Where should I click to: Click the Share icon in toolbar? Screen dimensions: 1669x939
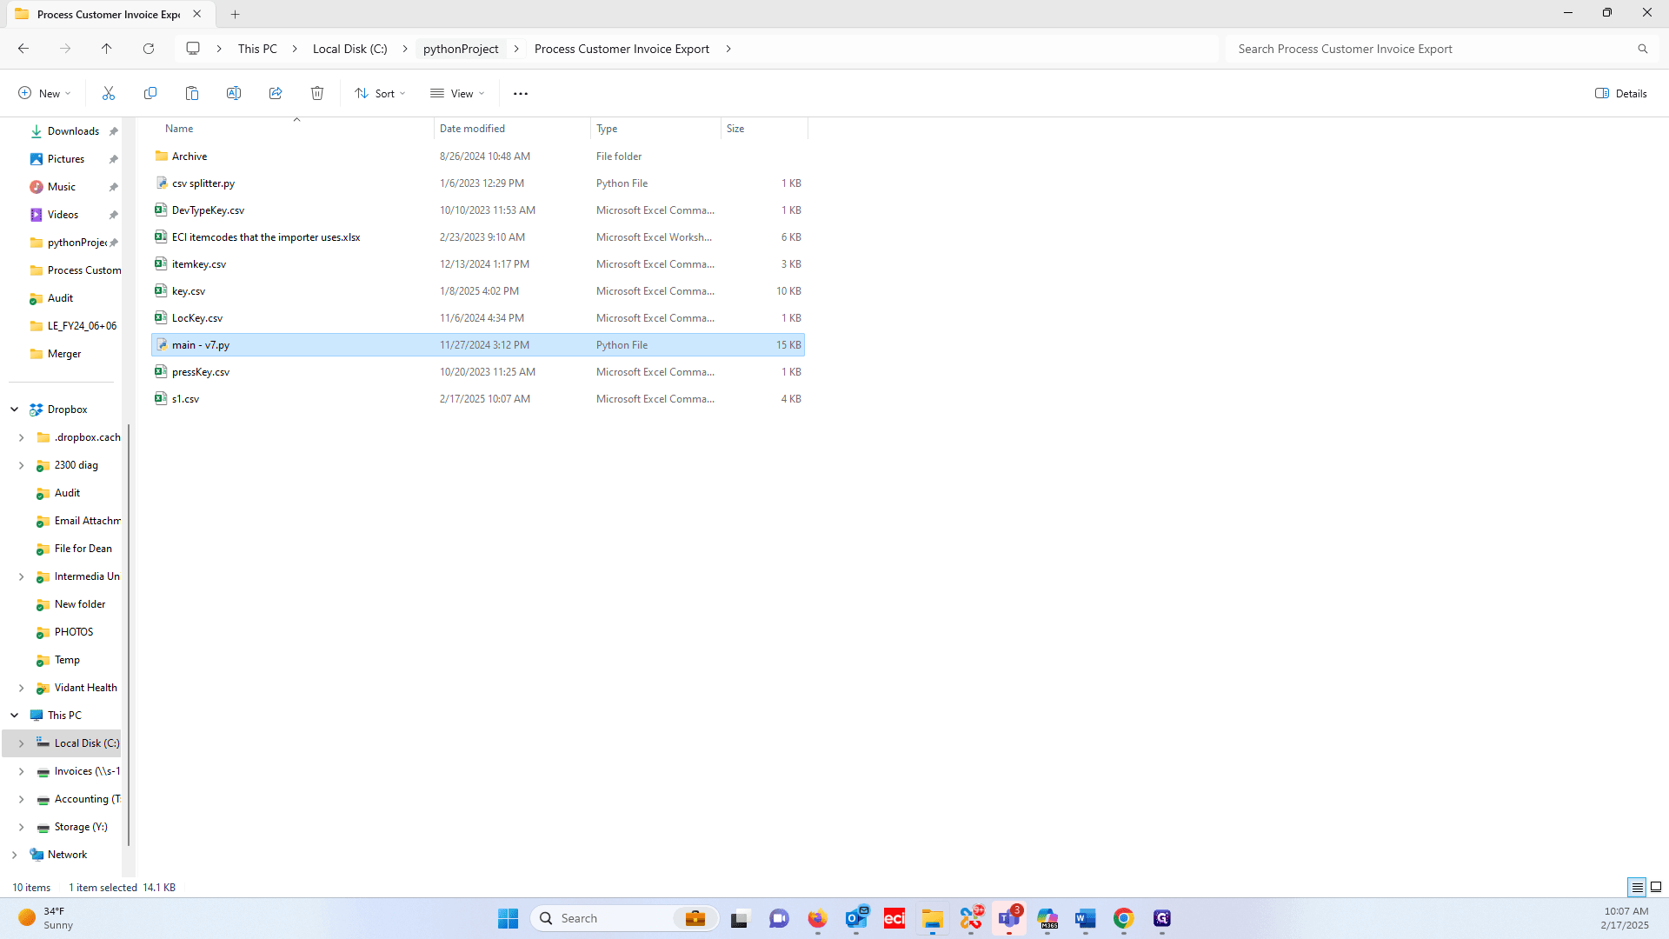(276, 93)
